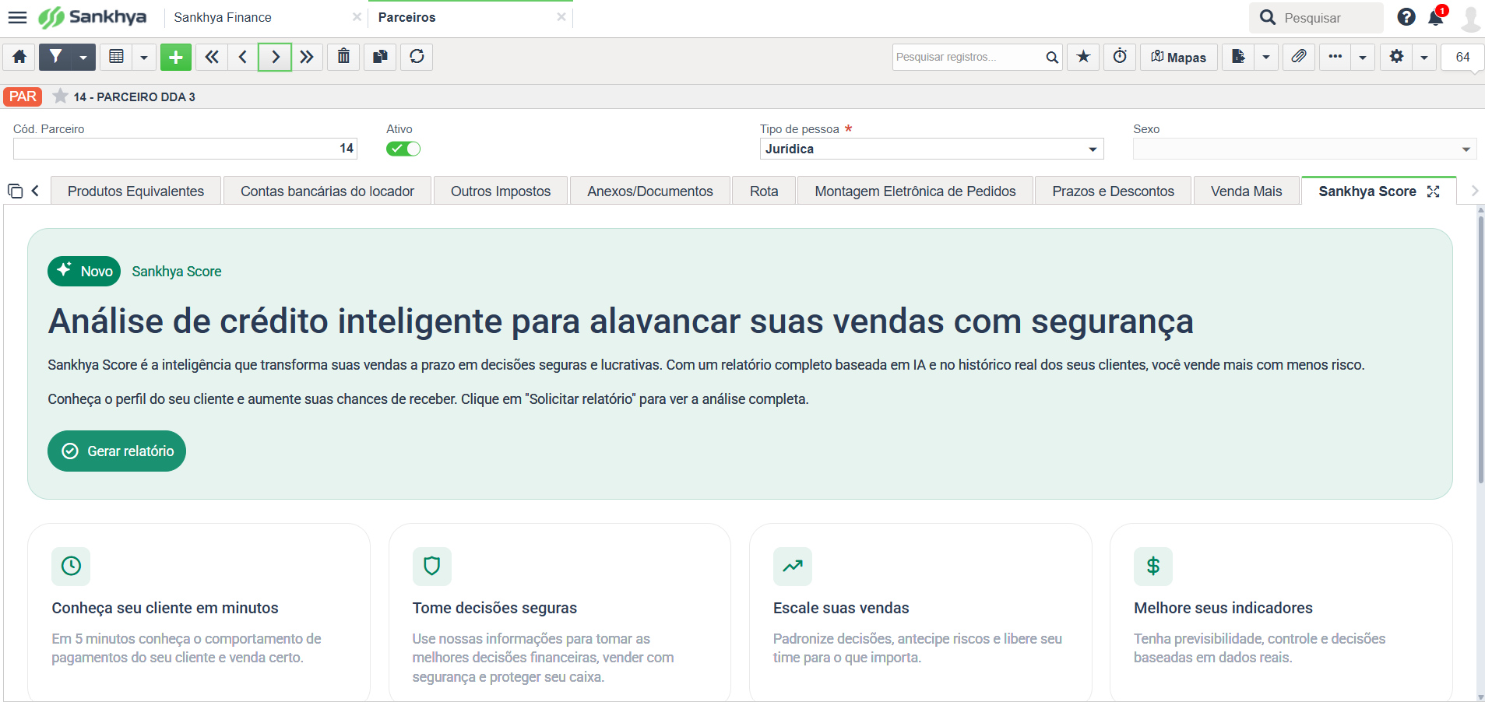The image size is (1485, 702).
Task: Open the notifications bell
Action: pyautogui.click(x=1436, y=17)
